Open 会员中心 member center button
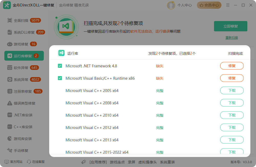The height and width of the screenshot is (167, 256). coord(209,5)
